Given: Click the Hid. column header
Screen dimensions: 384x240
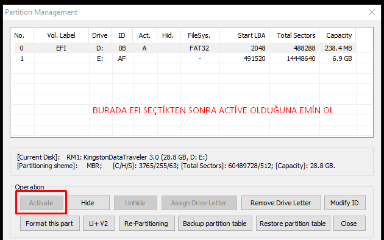Looking at the screenshot, I should tap(168, 35).
